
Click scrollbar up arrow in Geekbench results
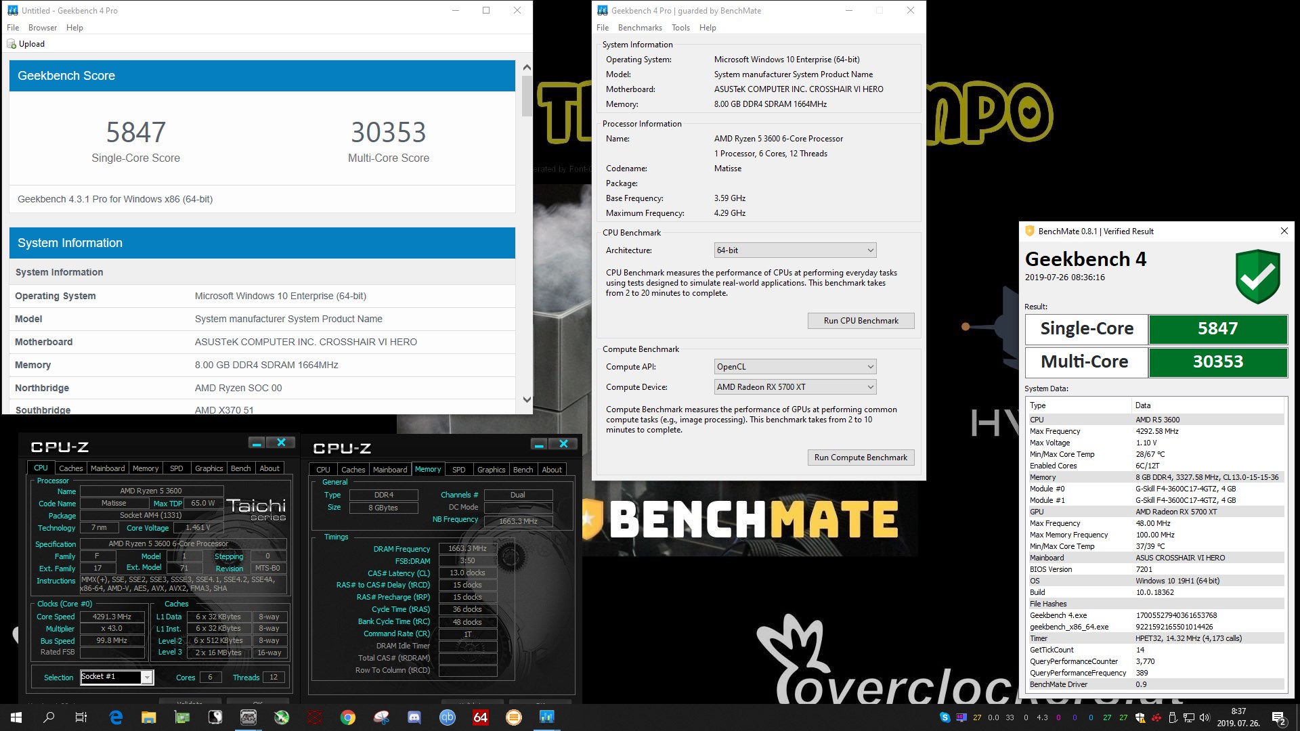click(527, 68)
